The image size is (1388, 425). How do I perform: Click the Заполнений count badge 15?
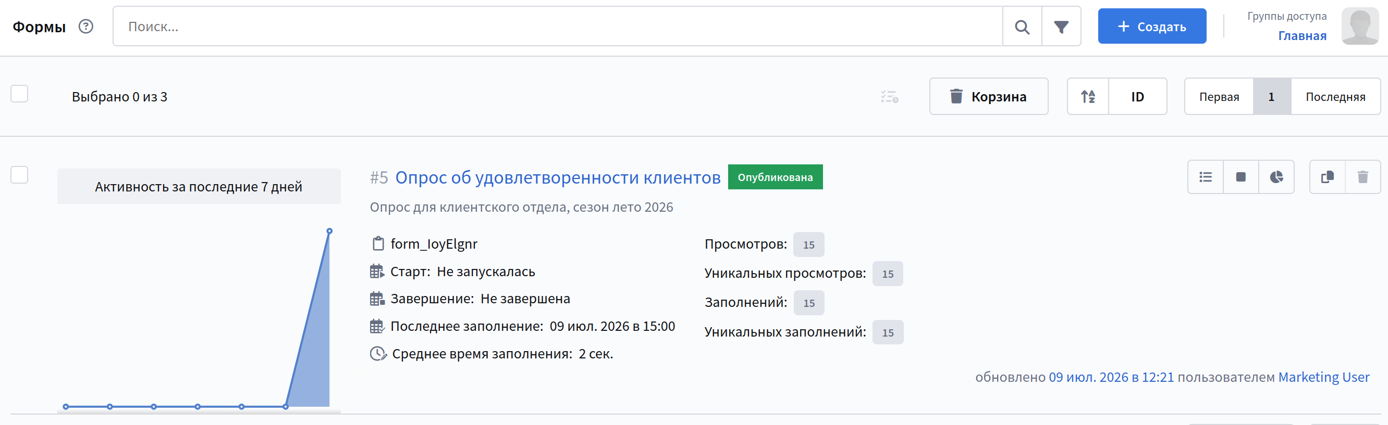[809, 303]
